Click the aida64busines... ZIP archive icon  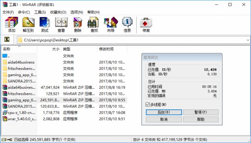click(x=5, y=87)
